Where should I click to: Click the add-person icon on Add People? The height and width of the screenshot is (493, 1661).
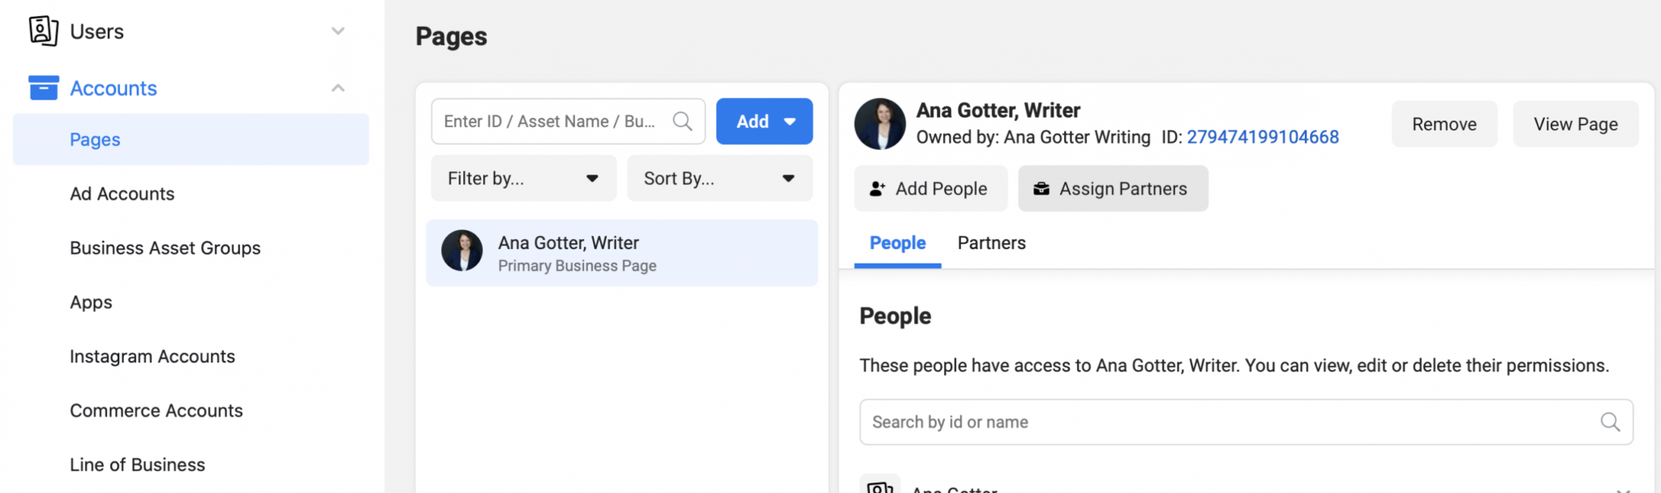[x=878, y=189]
